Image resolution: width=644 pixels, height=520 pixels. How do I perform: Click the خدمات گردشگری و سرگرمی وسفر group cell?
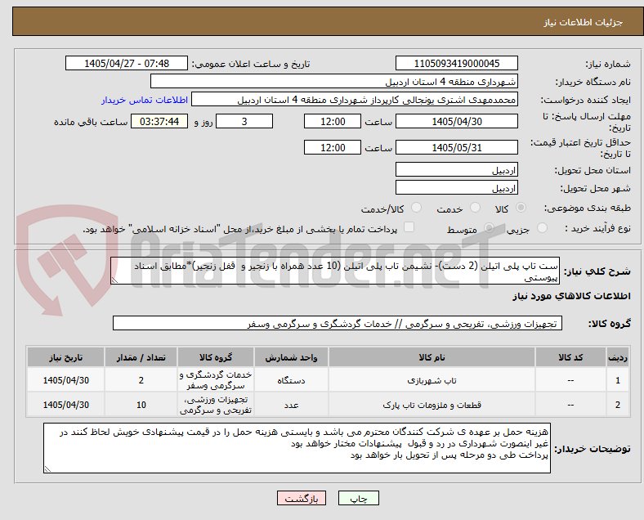pos(216,380)
